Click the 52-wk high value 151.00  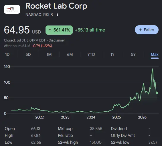(96, 142)
